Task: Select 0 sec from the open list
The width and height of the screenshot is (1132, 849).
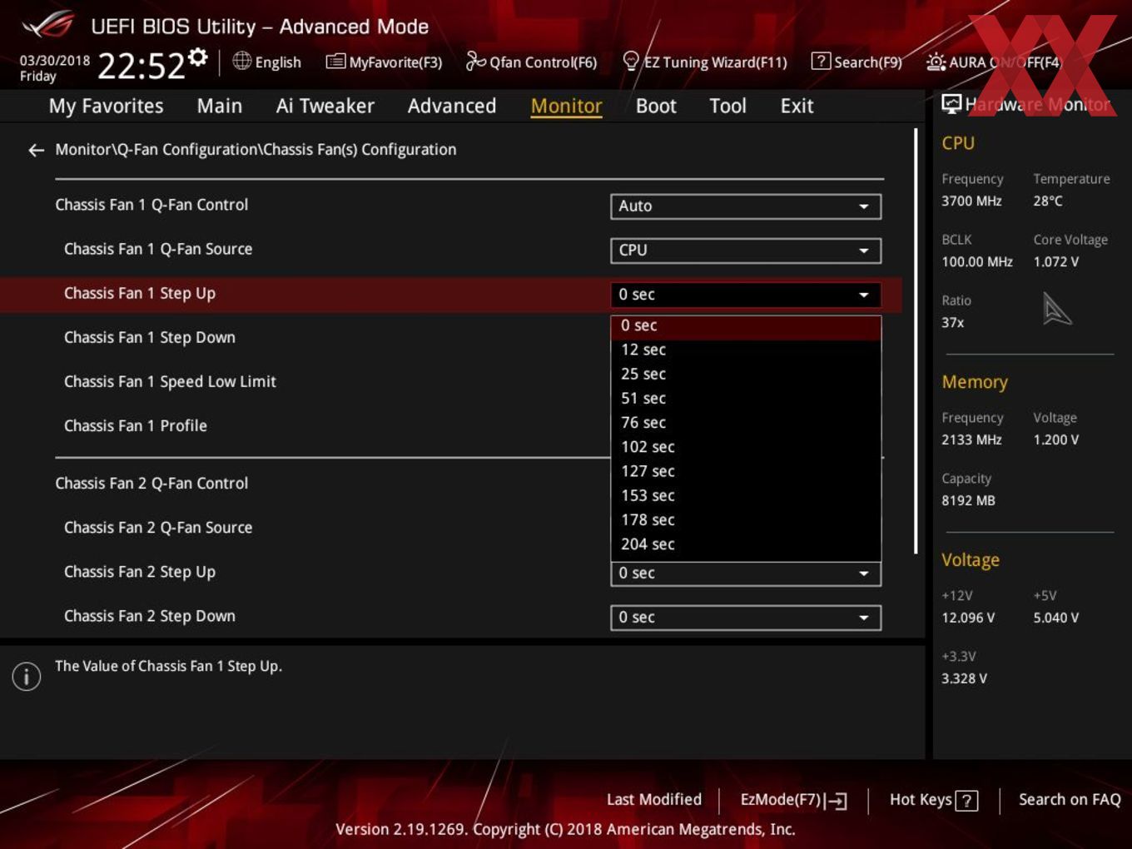Action: [746, 326]
